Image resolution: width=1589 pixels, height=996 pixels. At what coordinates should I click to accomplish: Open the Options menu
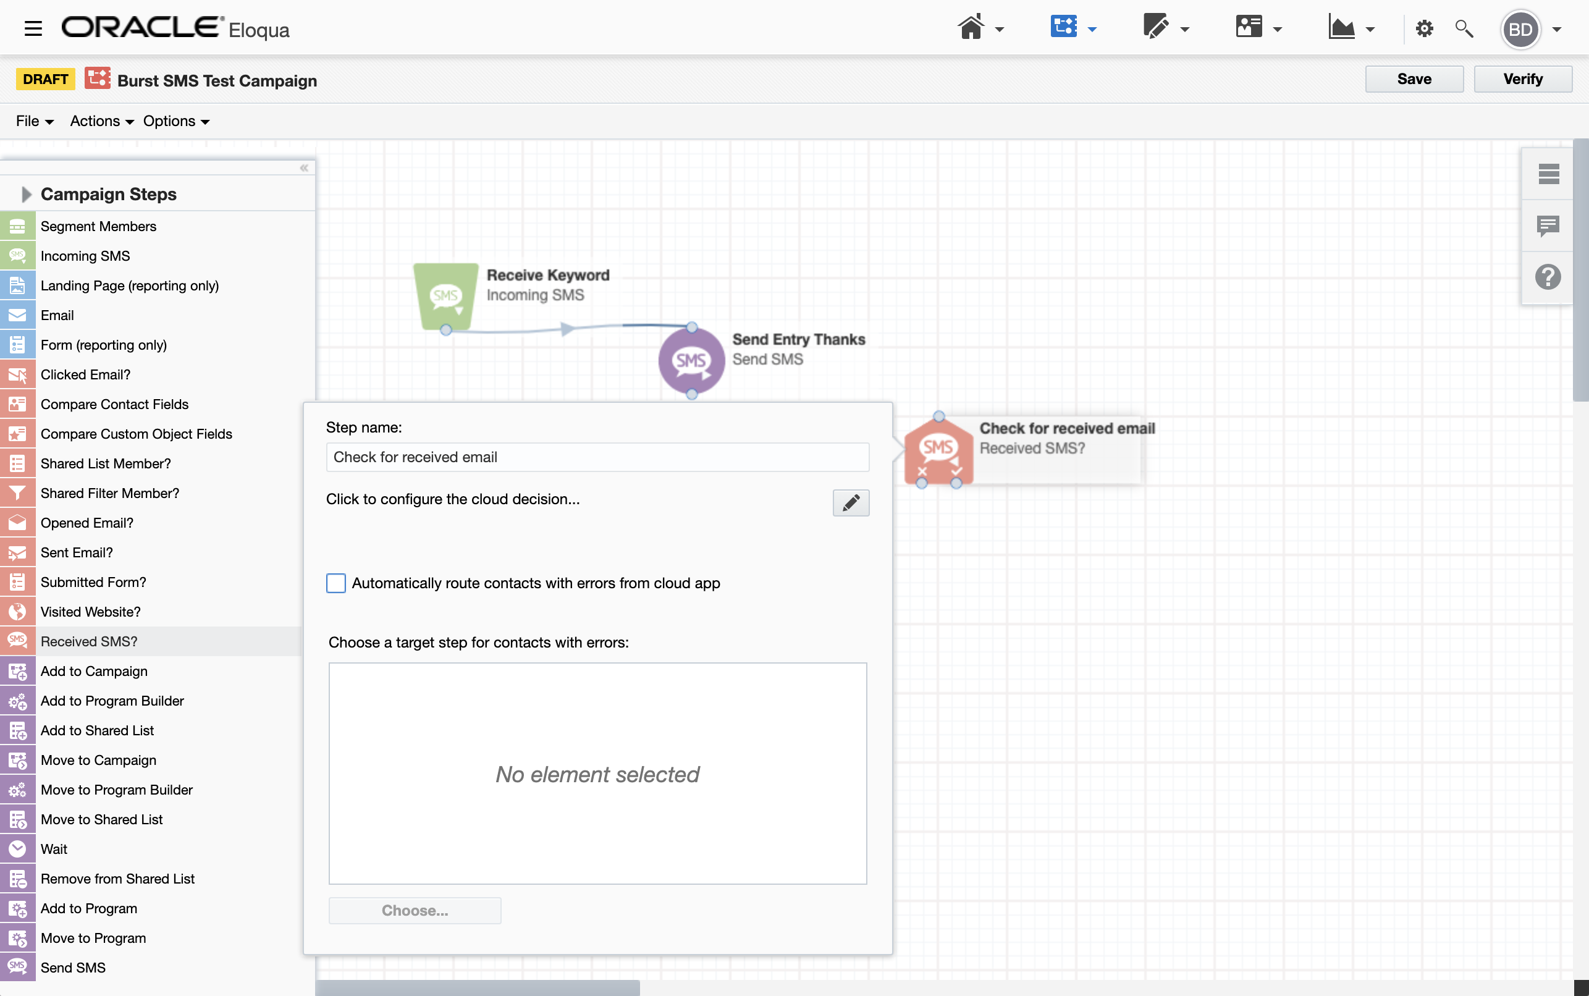point(176,121)
